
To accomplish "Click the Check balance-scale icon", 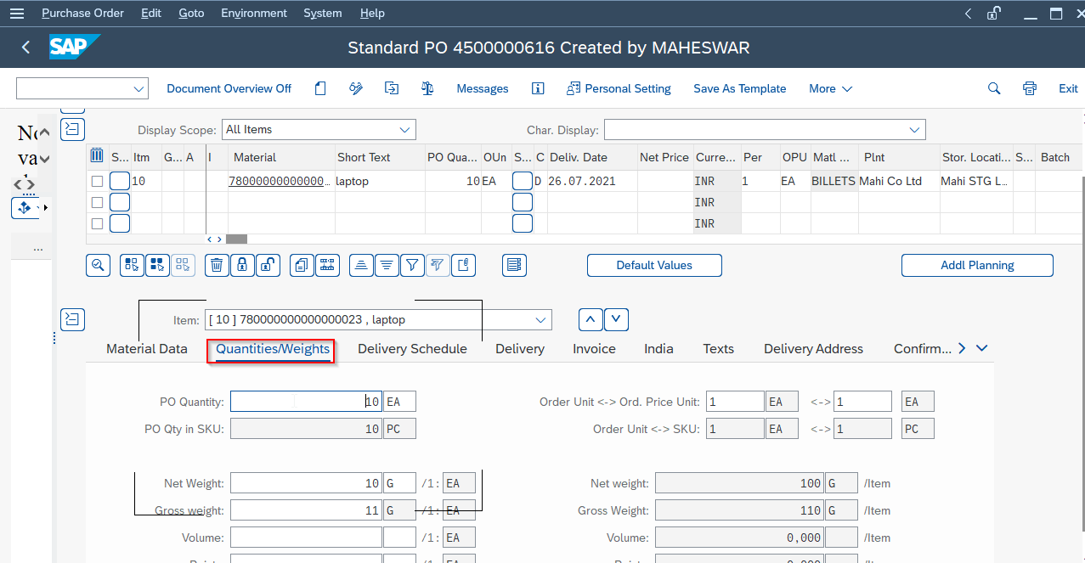I will pyautogui.click(x=427, y=88).
